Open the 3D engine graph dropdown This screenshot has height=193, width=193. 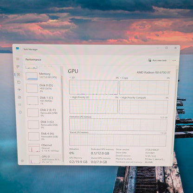[72, 77]
